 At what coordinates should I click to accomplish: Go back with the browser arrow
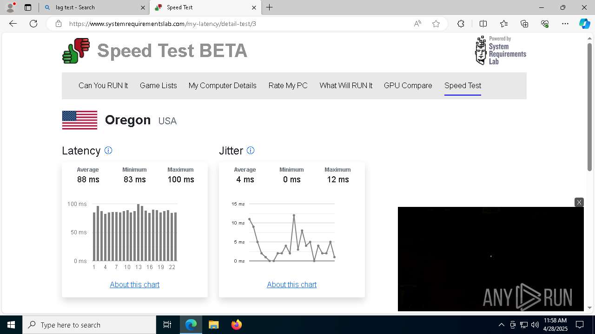pos(13,24)
